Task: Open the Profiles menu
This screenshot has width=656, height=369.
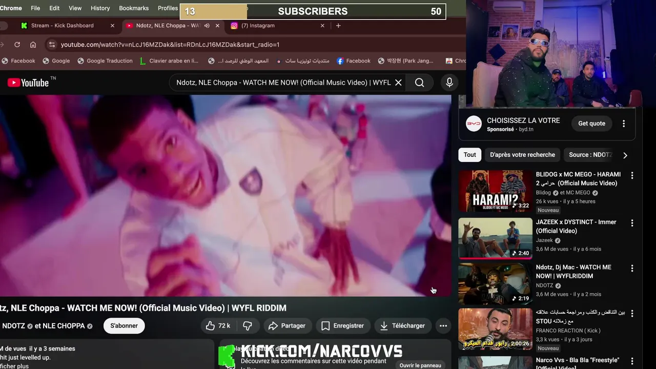Action: click(168, 8)
